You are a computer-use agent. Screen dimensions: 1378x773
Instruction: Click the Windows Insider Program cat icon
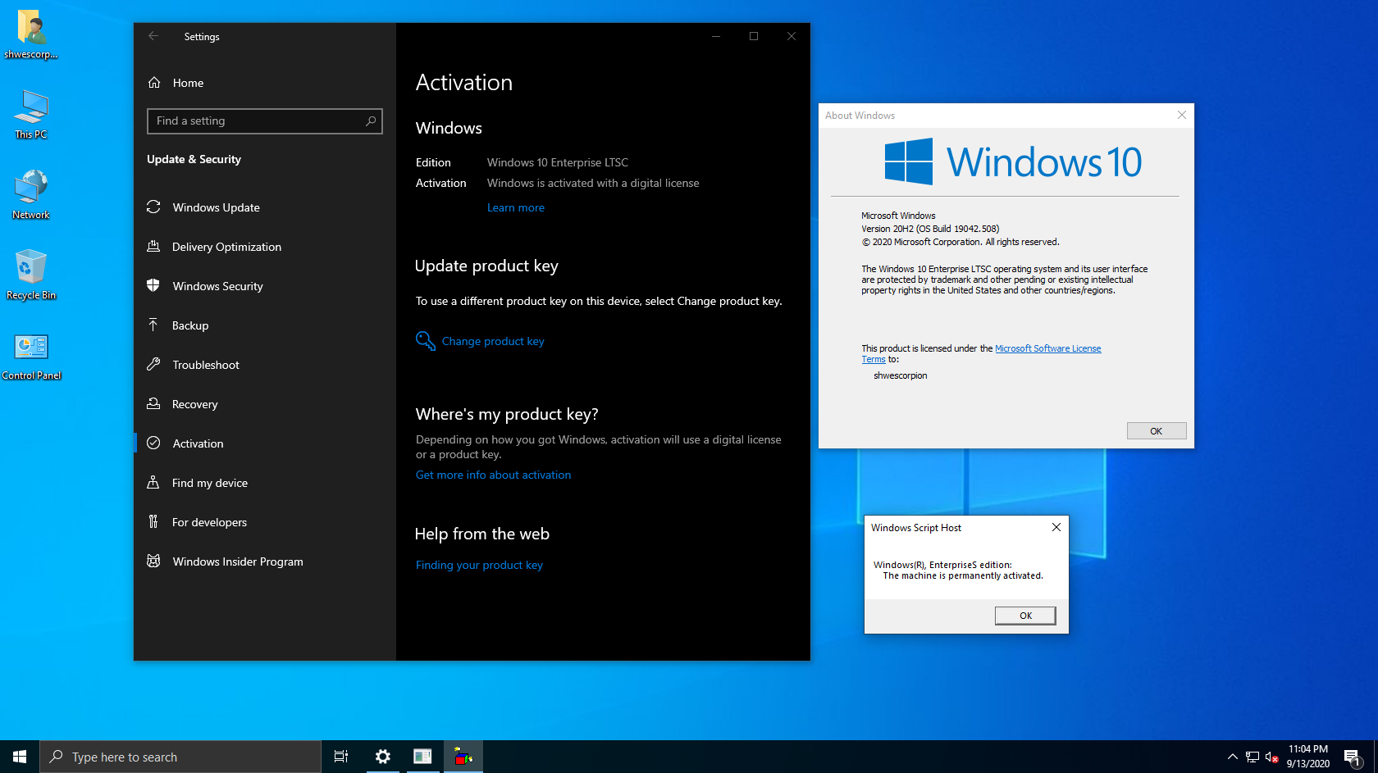click(x=153, y=561)
